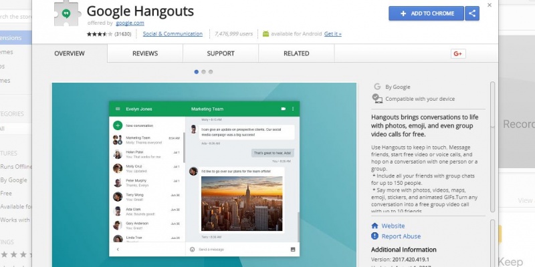The image size is (535, 267).
Task: Click the Android robot icon
Action: [x=265, y=34]
